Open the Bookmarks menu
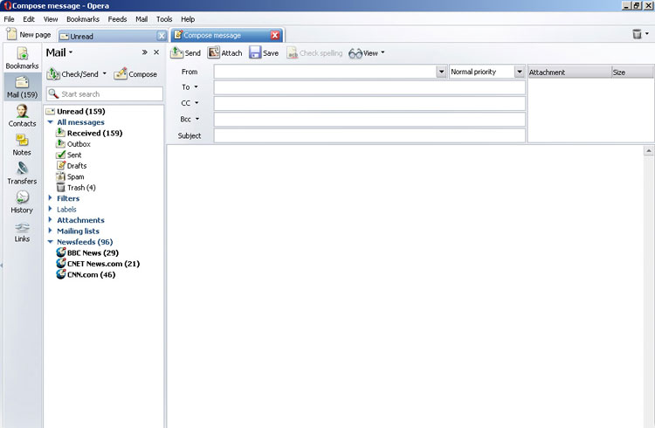Screen dimensions: 655x428 click(83, 19)
